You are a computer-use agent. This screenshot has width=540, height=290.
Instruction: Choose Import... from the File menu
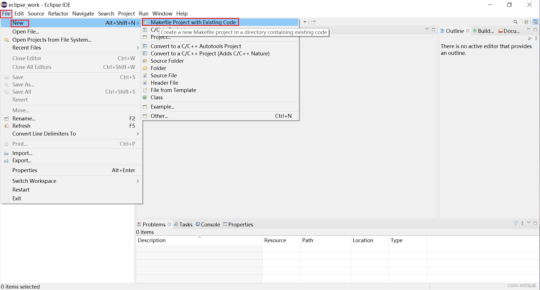pyautogui.click(x=71, y=153)
